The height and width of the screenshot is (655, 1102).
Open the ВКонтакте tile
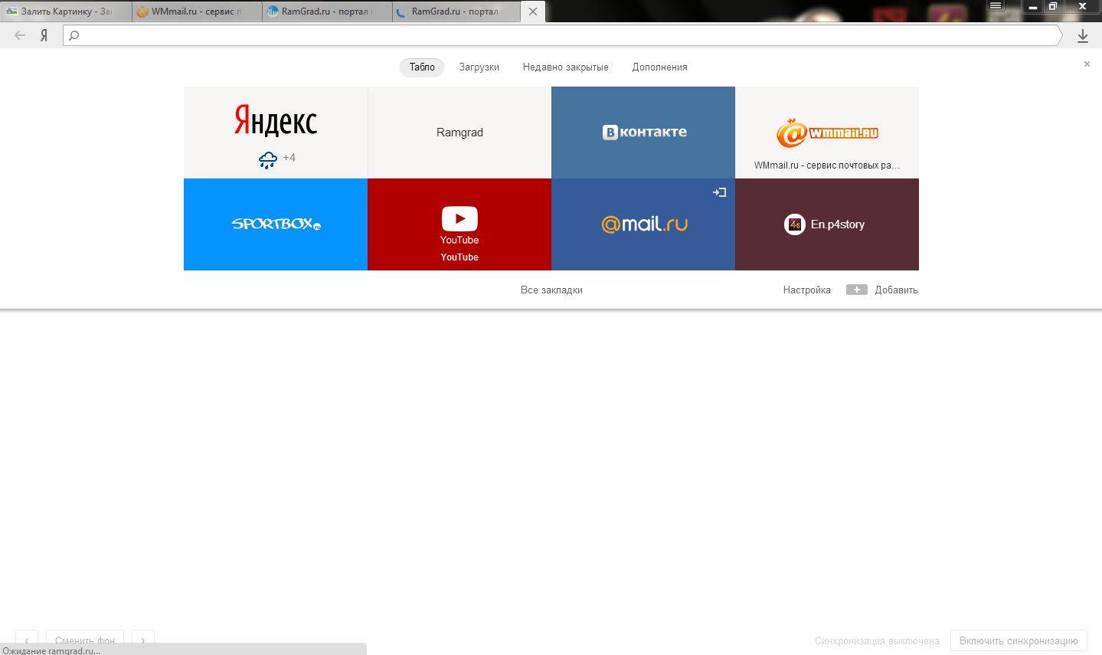(x=643, y=133)
